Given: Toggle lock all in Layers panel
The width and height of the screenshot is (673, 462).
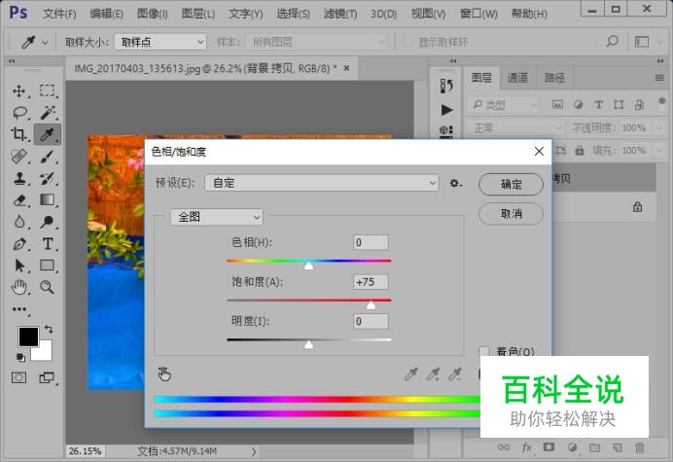Looking at the screenshot, I should point(580,151).
